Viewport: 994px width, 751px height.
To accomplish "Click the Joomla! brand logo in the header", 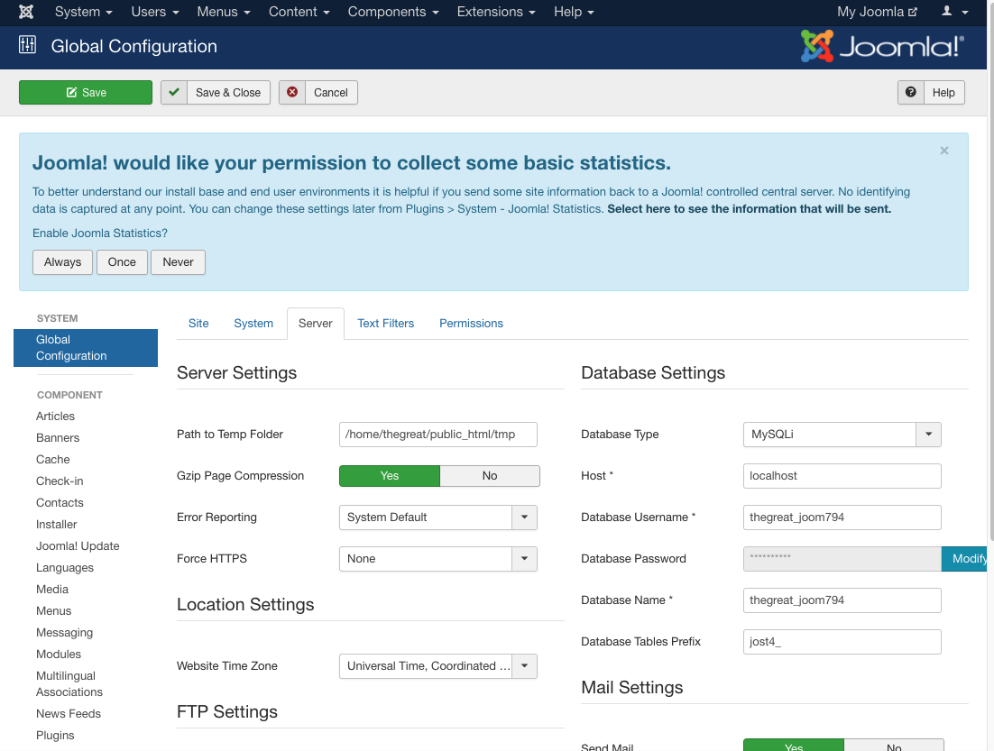I will [882, 46].
